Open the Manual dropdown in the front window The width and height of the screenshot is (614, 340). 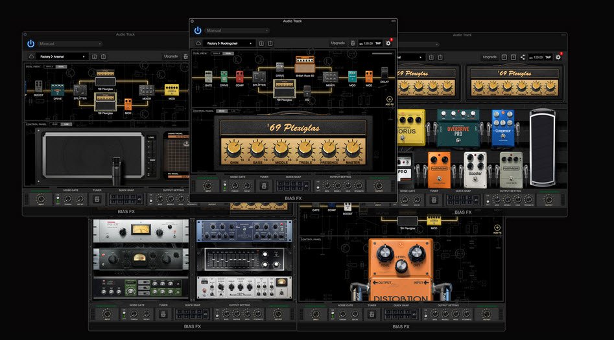237,30
